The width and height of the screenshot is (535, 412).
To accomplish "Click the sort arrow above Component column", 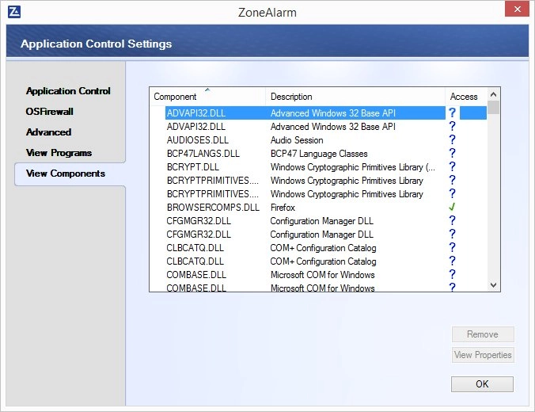I will [x=207, y=90].
